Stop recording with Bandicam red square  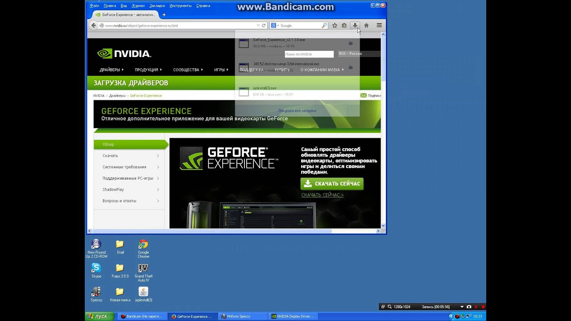click(483, 307)
